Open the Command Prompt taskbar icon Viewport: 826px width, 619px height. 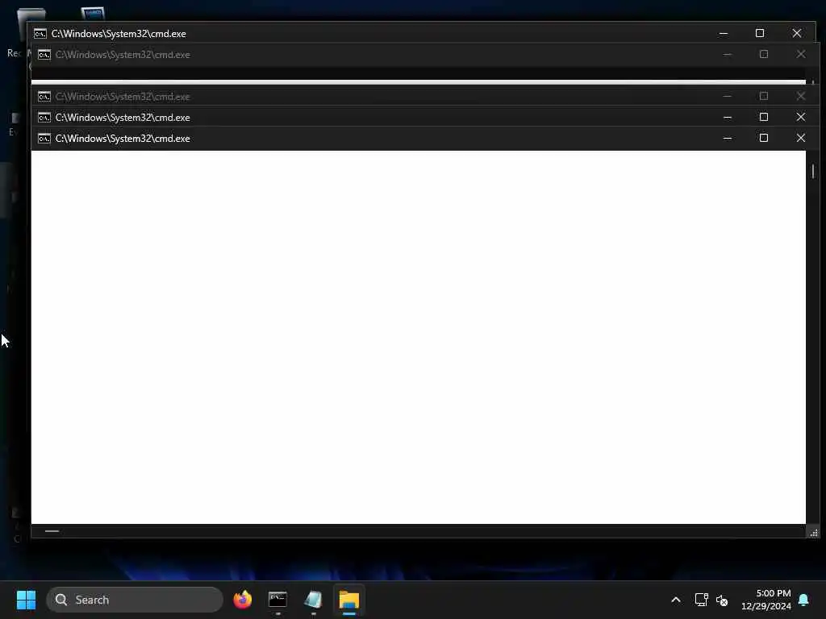point(277,600)
